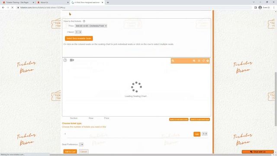Click the seating chart help question-mark icon

click(x=65, y=60)
